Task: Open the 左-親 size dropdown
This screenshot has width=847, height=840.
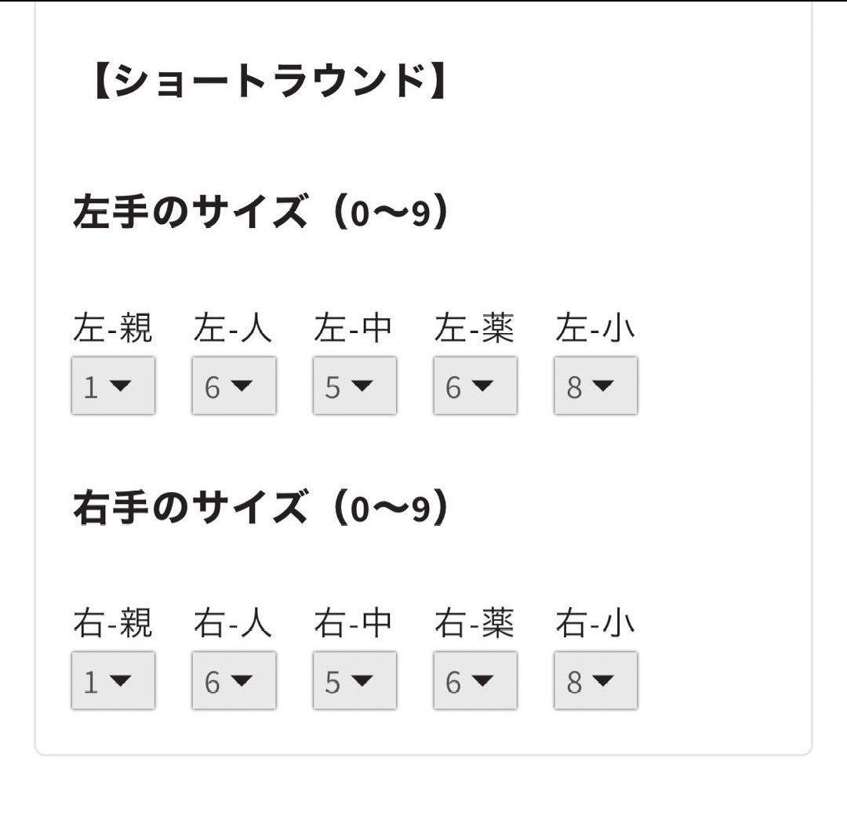Action: [x=112, y=385]
